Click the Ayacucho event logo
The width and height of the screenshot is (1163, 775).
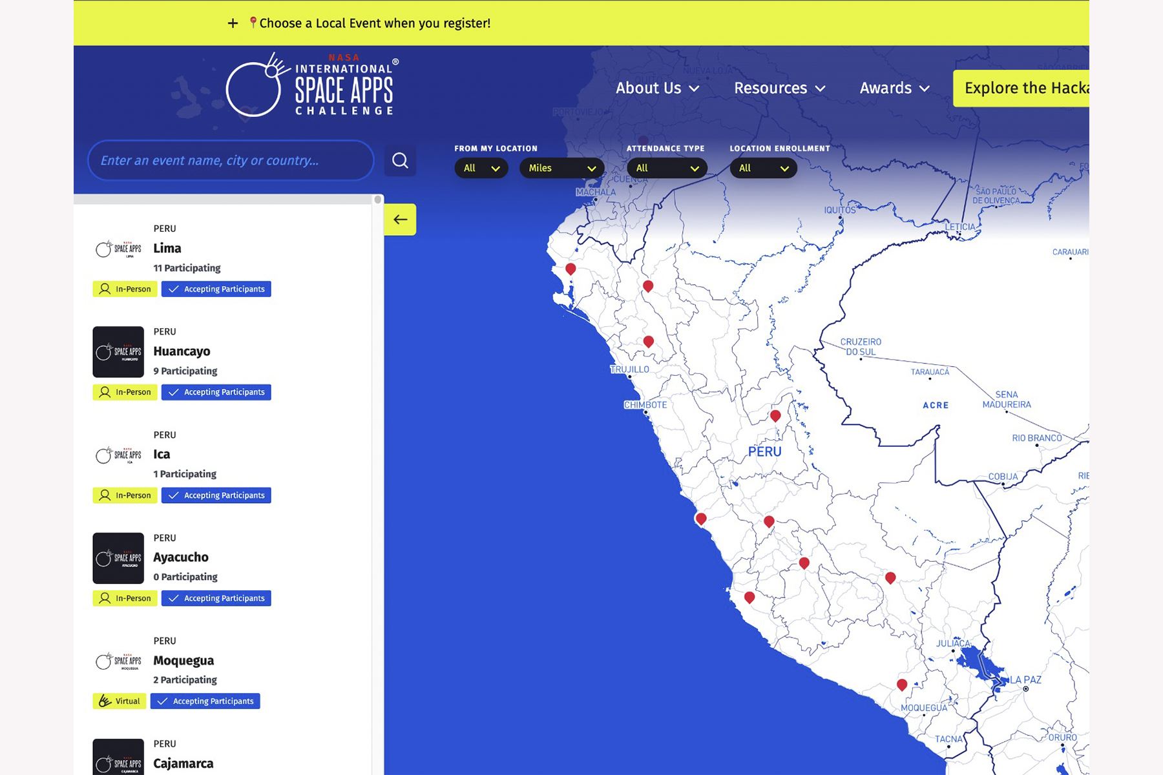coord(118,558)
